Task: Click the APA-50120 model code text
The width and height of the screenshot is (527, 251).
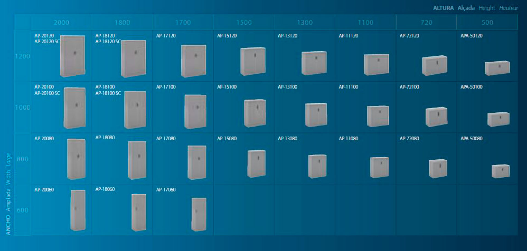Action: pyautogui.click(x=471, y=36)
